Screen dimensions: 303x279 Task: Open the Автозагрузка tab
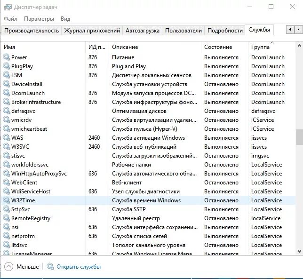point(143,31)
